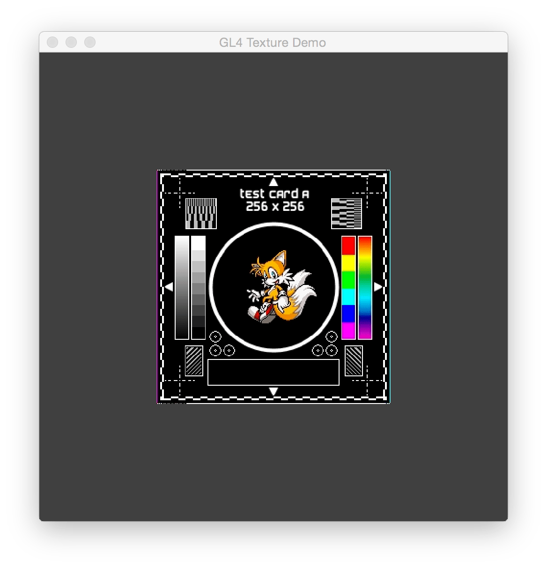Click the empty rectangle below the circle
The image size is (547, 568).
[x=273, y=373]
